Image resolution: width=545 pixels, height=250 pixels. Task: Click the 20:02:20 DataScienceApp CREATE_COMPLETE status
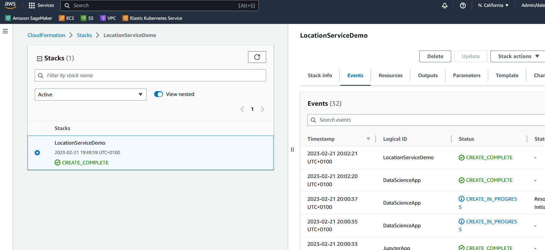tap(486, 180)
